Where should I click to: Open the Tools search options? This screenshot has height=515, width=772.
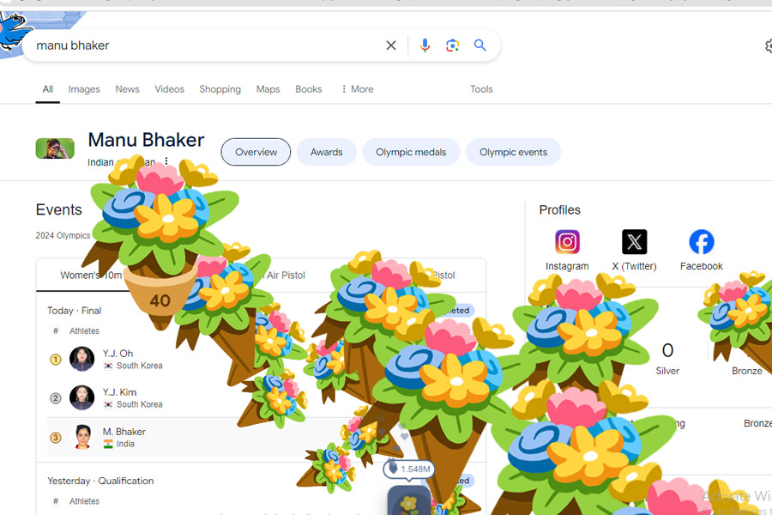[x=481, y=89]
